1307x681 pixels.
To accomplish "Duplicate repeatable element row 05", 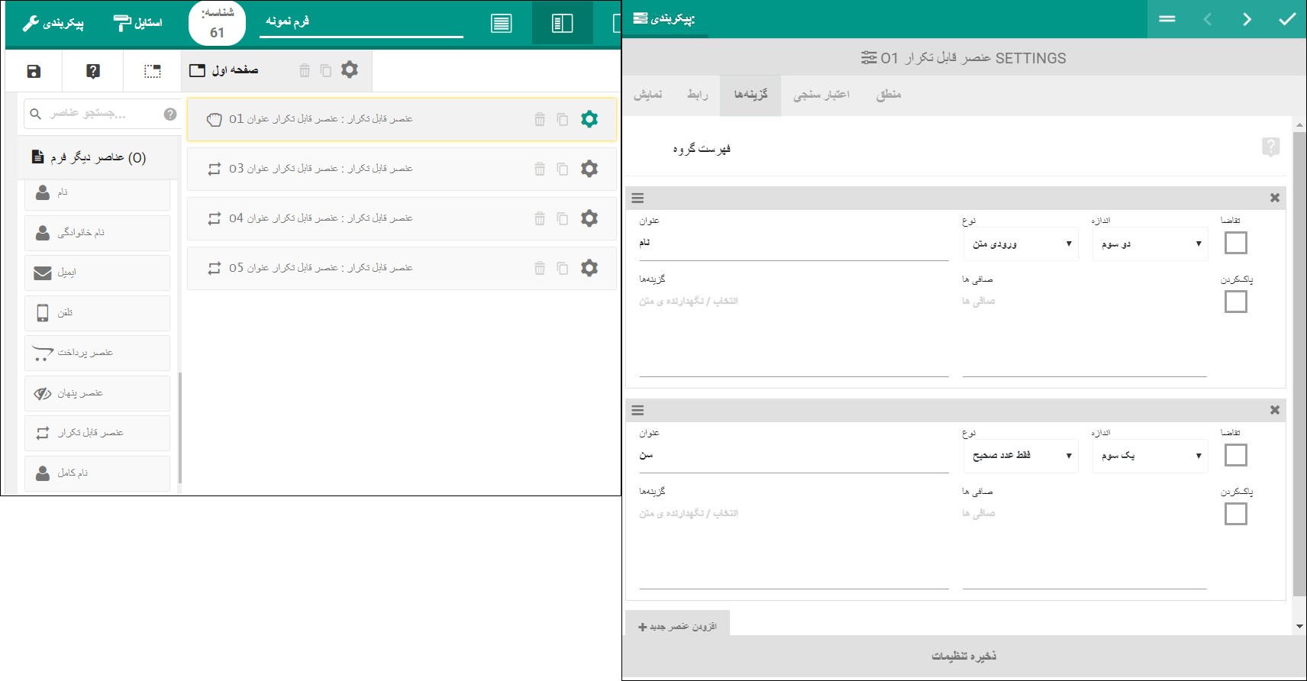I will (x=563, y=268).
